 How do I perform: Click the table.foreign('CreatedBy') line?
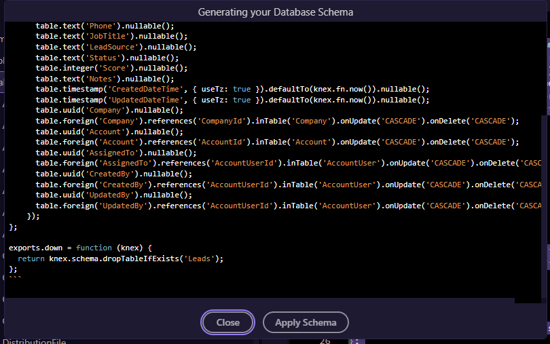click(289, 185)
